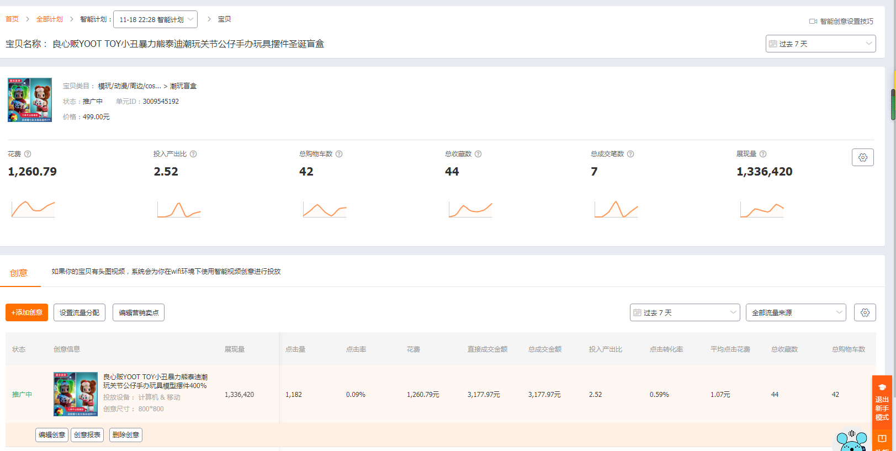The image size is (896, 451).
Task: Open metrics settings gear in summary panel
Action: point(863,157)
